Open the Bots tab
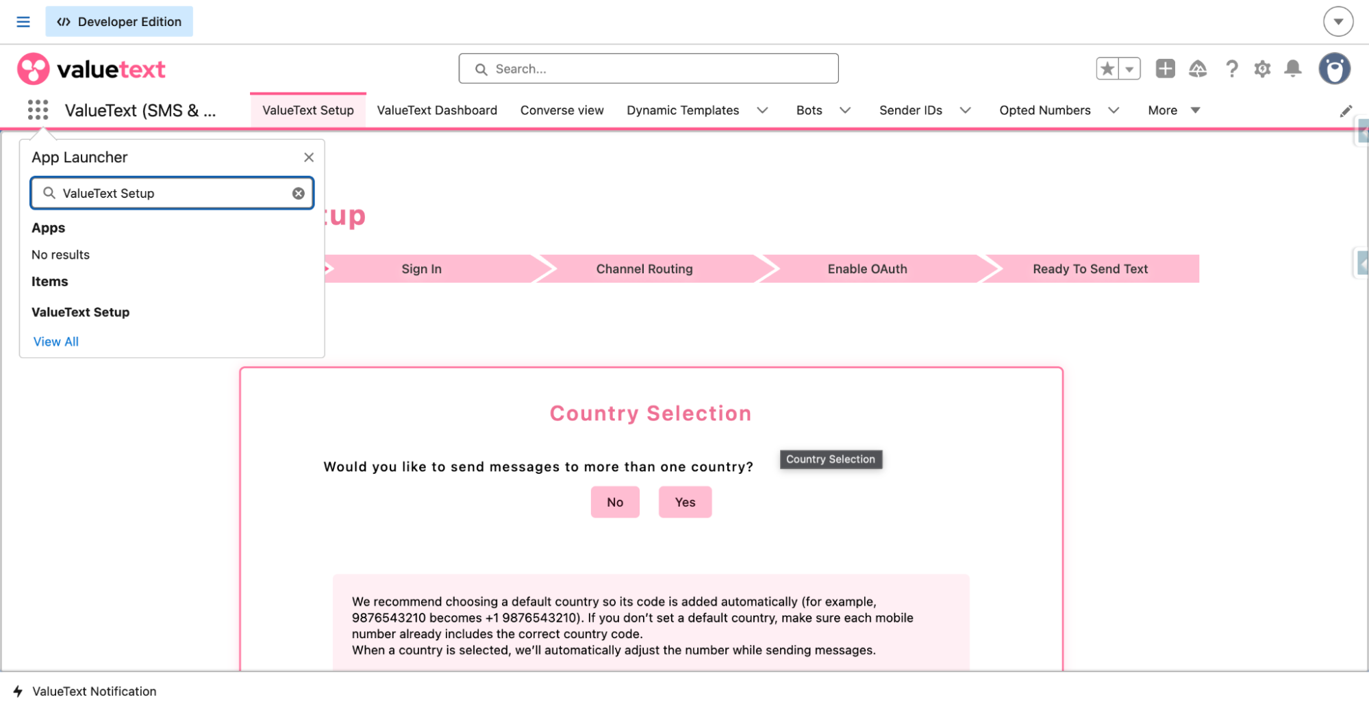Viewport: 1369px width, 710px height. tap(809, 110)
